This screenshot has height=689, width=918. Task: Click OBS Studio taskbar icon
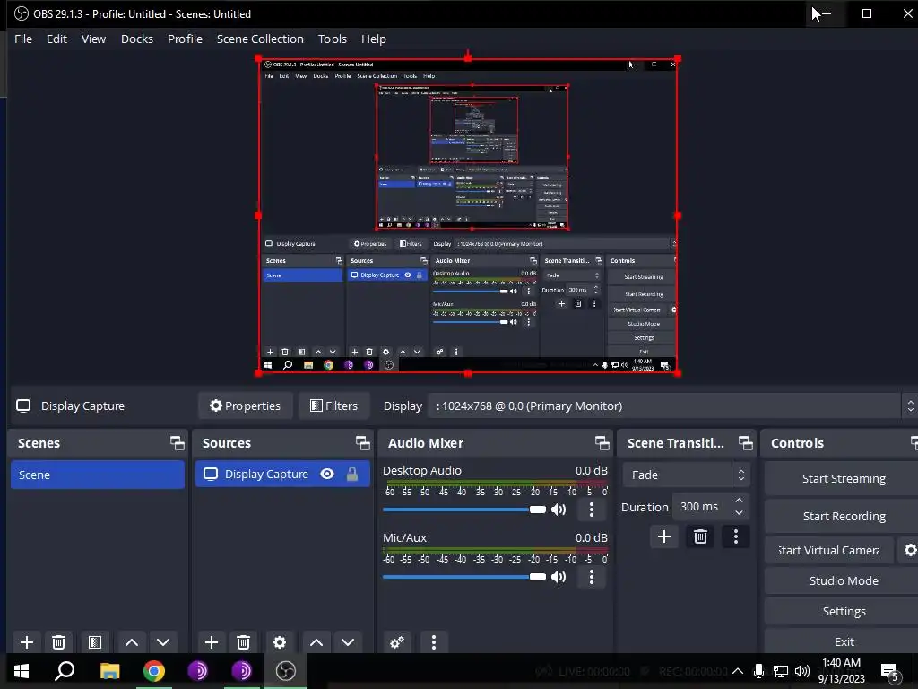coord(286,671)
